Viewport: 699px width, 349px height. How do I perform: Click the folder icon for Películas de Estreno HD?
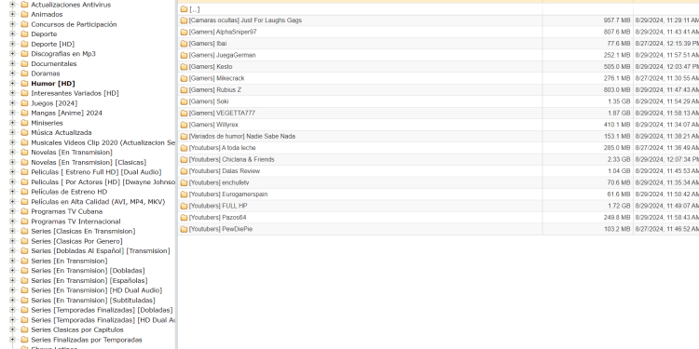[x=24, y=192]
